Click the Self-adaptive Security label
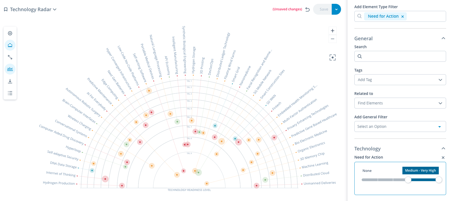This screenshot has height=201, width=451. [63, 155]
